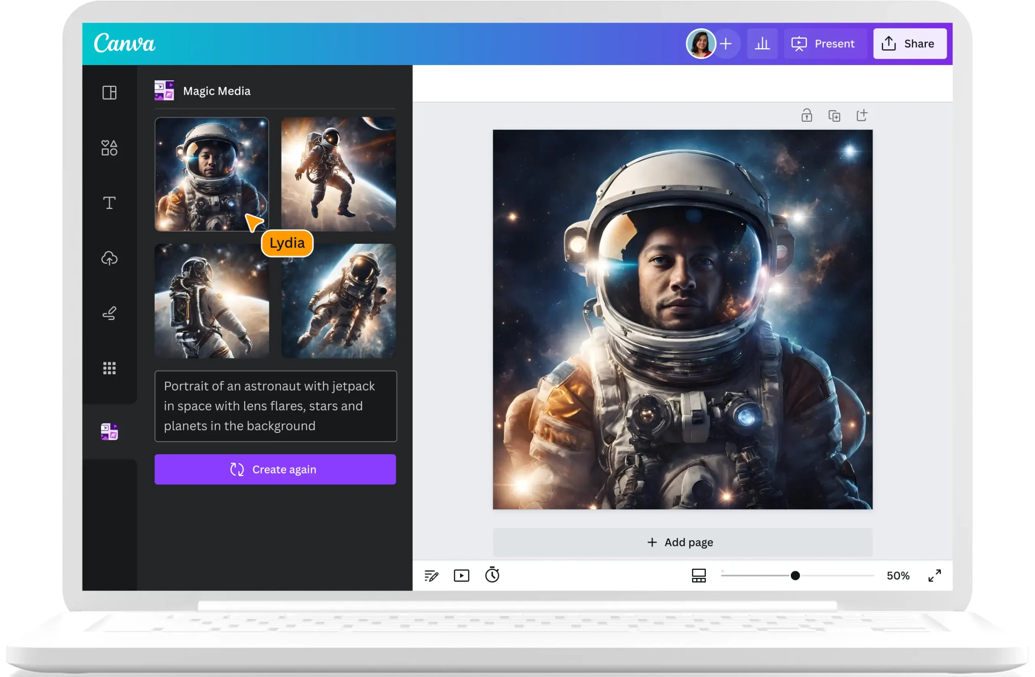Open the Apps panel
Screen dimensions: 1035x677
click(x=110, y=368)
